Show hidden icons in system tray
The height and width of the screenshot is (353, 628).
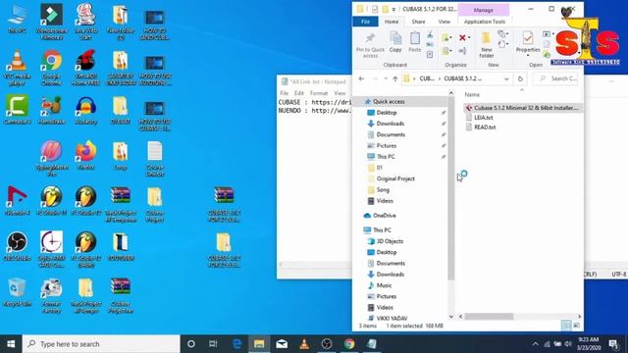[536, 344]
